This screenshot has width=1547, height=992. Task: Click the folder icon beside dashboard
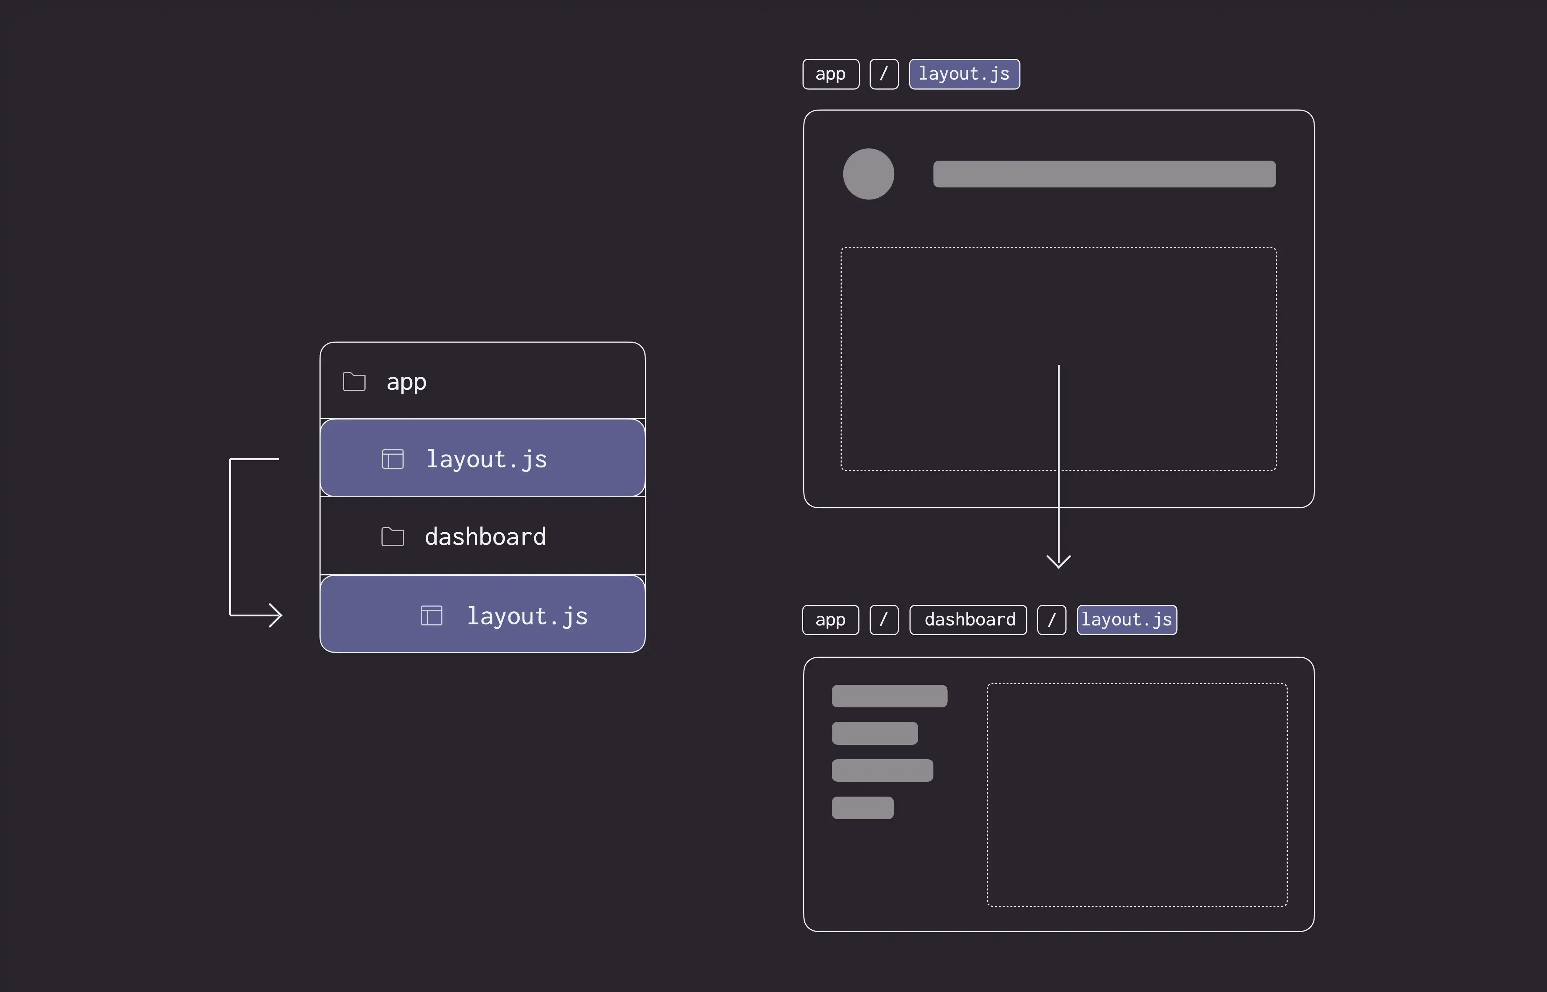click(392, 537)
